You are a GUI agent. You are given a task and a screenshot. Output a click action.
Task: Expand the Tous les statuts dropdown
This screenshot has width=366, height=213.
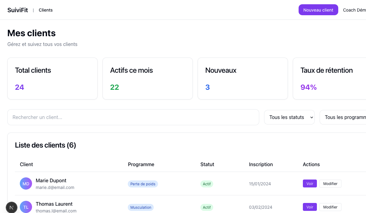tap(289, 117)
